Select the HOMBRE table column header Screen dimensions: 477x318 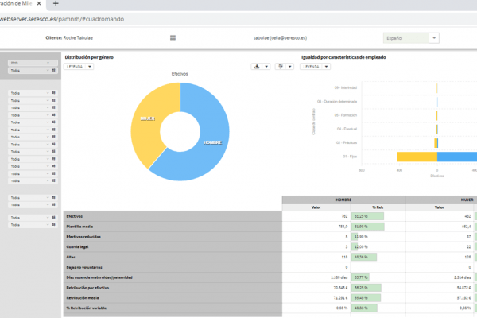click(x=344, y=199)
